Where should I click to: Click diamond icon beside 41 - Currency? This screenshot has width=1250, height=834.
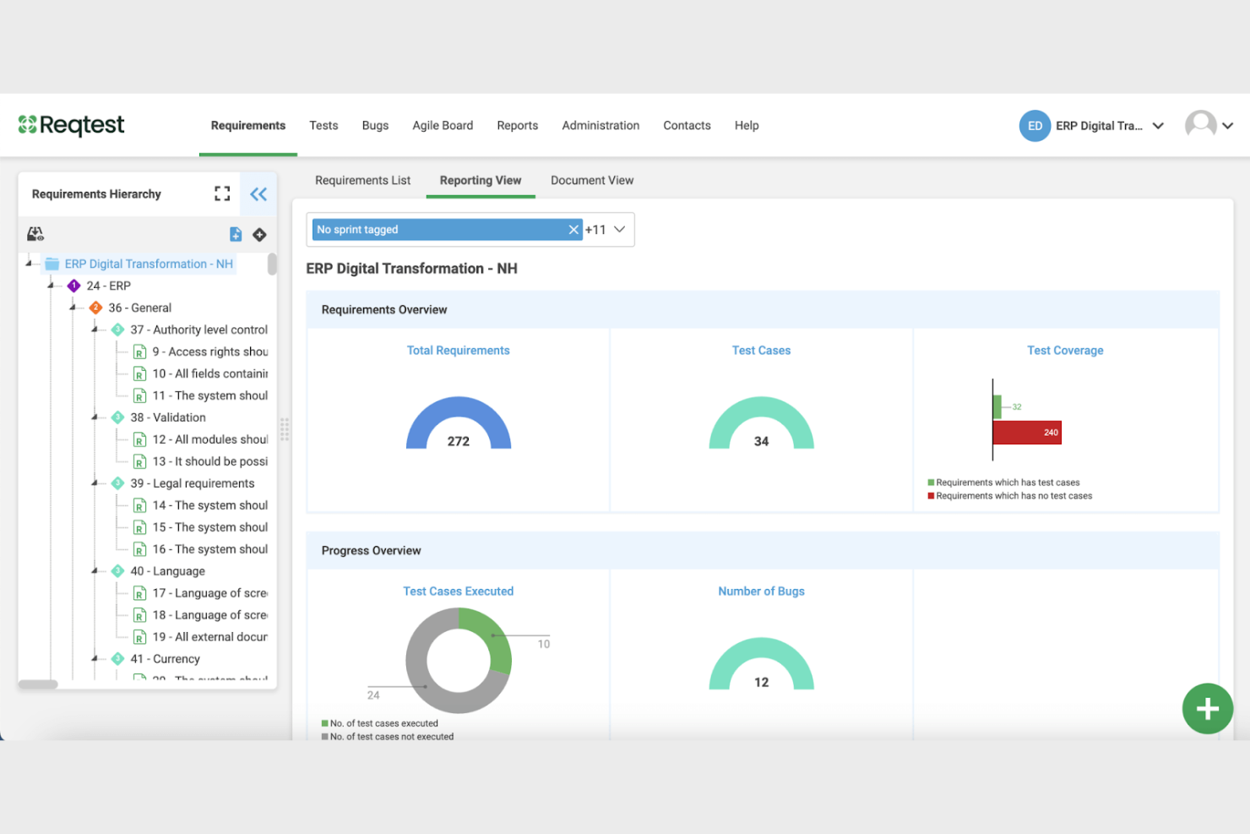click(x=117, y=659)
